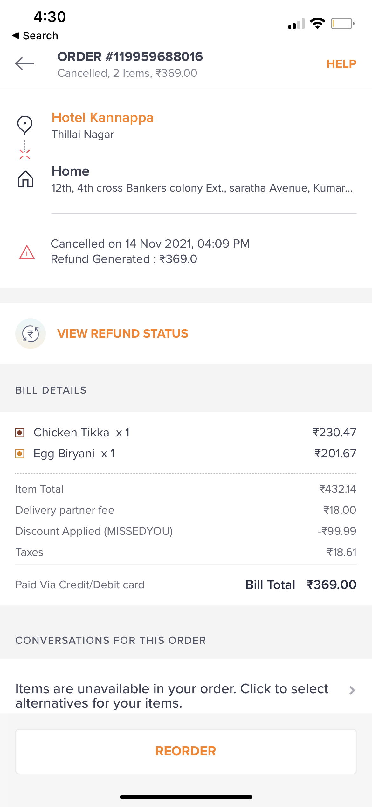Click VIEW REFUND STATUS

(123, 334)
